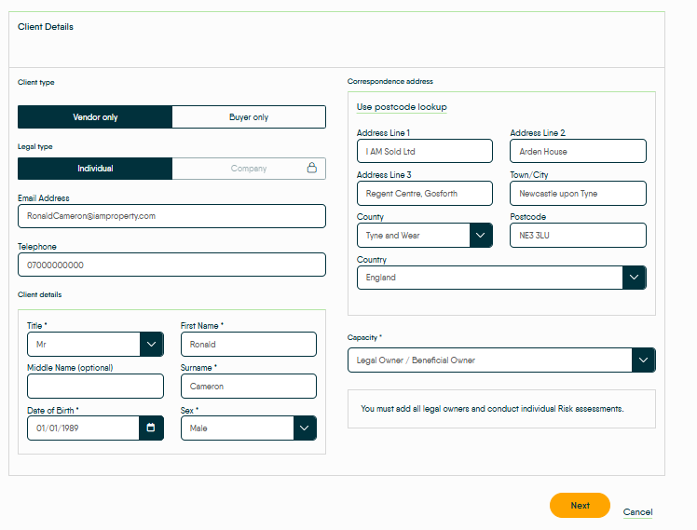Image resolution: width=697 pixels, height=530 pixels.
Task: Click the Use postcode lookup link
Action: [x=402, y=107]
